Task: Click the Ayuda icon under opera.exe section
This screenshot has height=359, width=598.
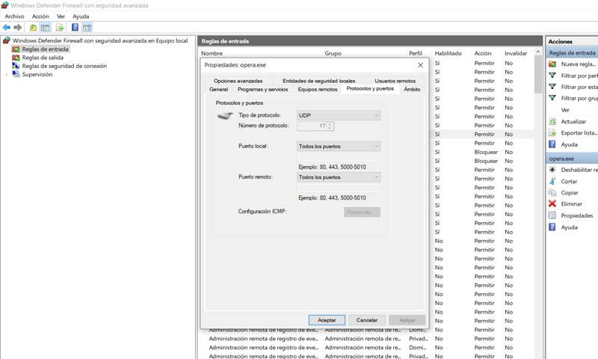Action: [552, 227]
